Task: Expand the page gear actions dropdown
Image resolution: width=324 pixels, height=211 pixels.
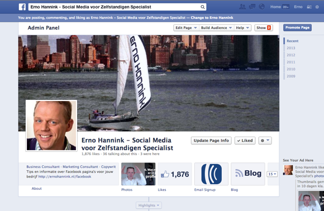Action: [265, 141]
